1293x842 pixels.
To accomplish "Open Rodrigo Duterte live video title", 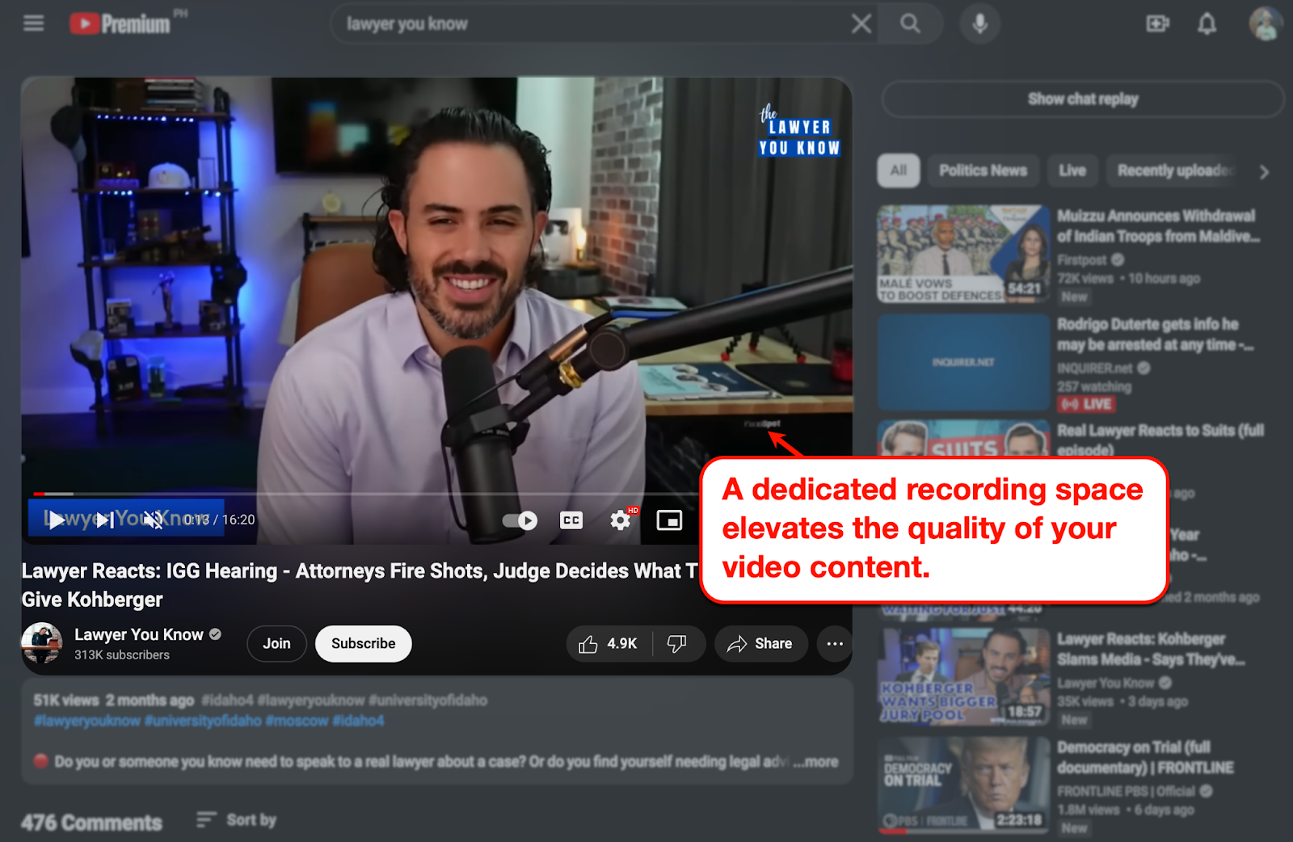I will tap(1155, 335).
